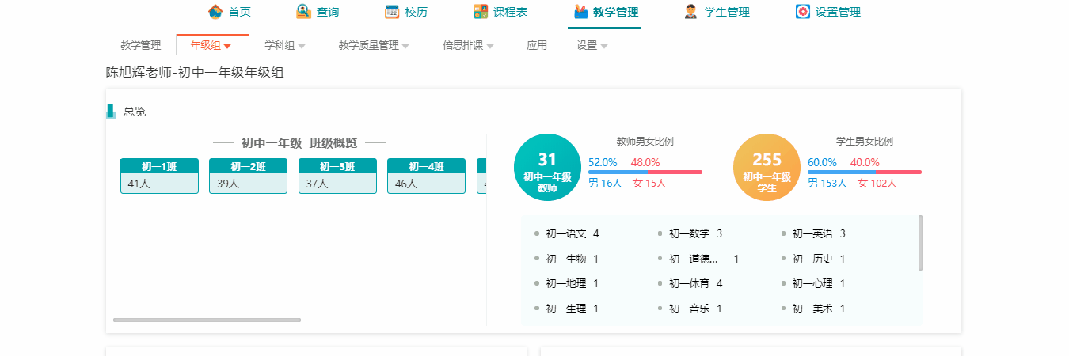
Task: Click the 教师男女比例 label
Action: click(645, 142)
